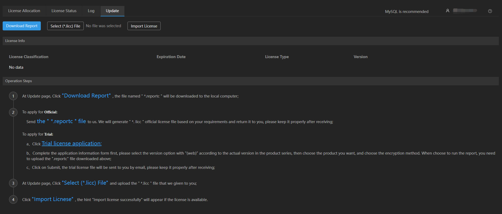502x214 pixels.
Task: Go to the Log tab
Action: [91, 11]
